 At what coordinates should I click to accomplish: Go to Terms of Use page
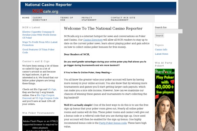point(69,19)
